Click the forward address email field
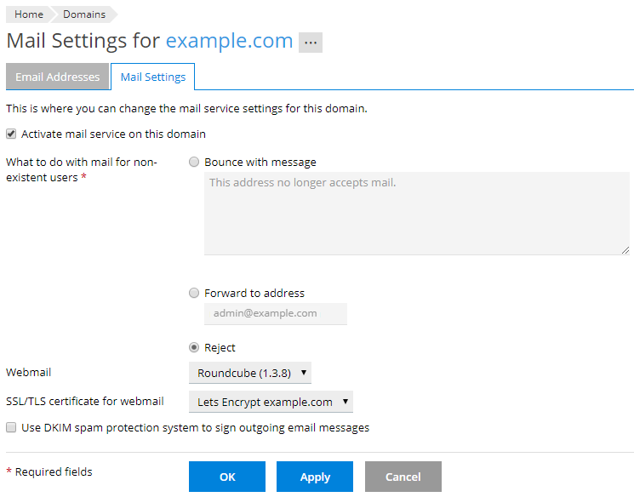 (275, 313)
